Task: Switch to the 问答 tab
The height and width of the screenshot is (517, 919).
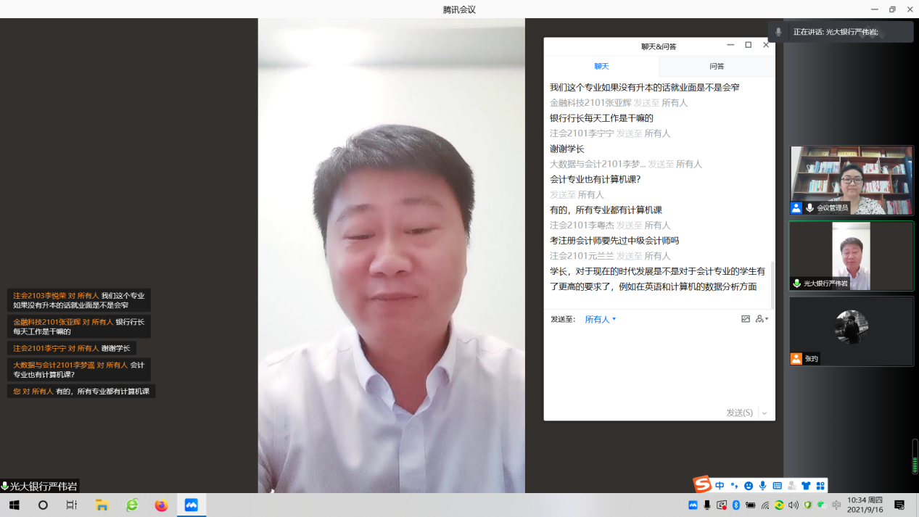Action: (717, 66)
